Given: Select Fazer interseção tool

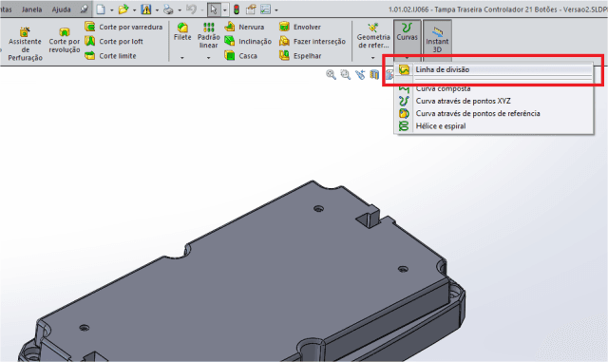Looking at the screenshot, I should (313, 41).
